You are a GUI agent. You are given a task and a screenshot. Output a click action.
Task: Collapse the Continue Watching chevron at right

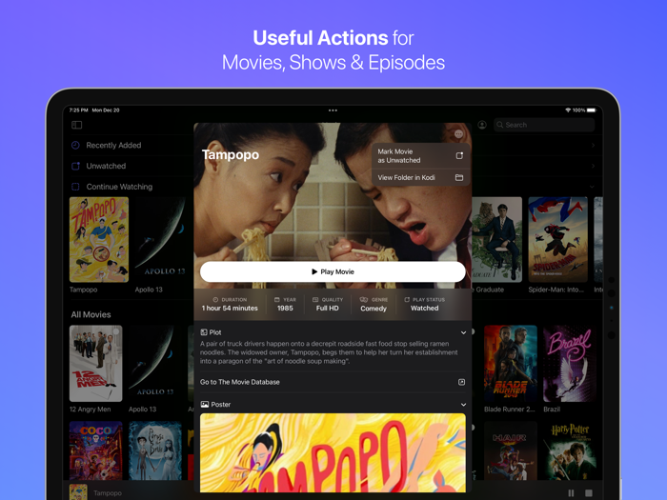click(x=592, y=187)
